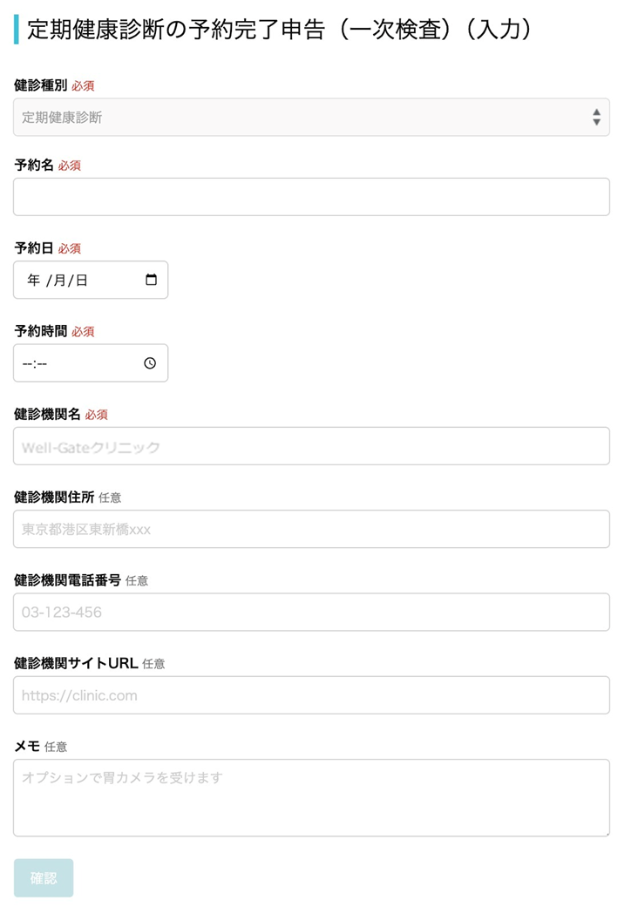Focus the 健診機関電話番号 field showing 03-123-456
The width and height of the screenshot is (638, 914).
click(311, 612)
